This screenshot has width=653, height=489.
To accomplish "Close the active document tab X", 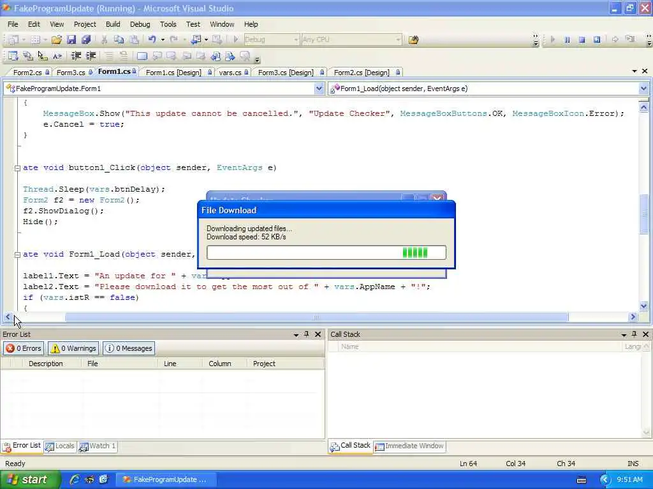I will (645, 71).
